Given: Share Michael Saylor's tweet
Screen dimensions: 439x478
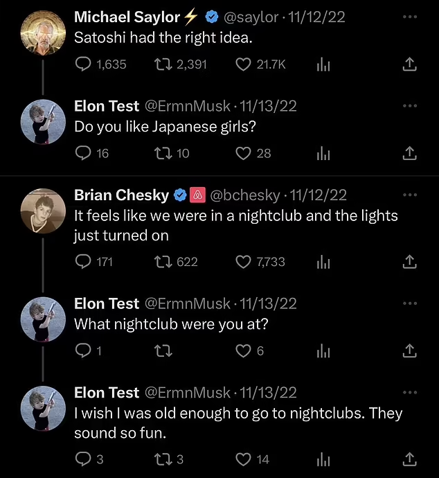Looking at the screenshot, I should point(409,64).
